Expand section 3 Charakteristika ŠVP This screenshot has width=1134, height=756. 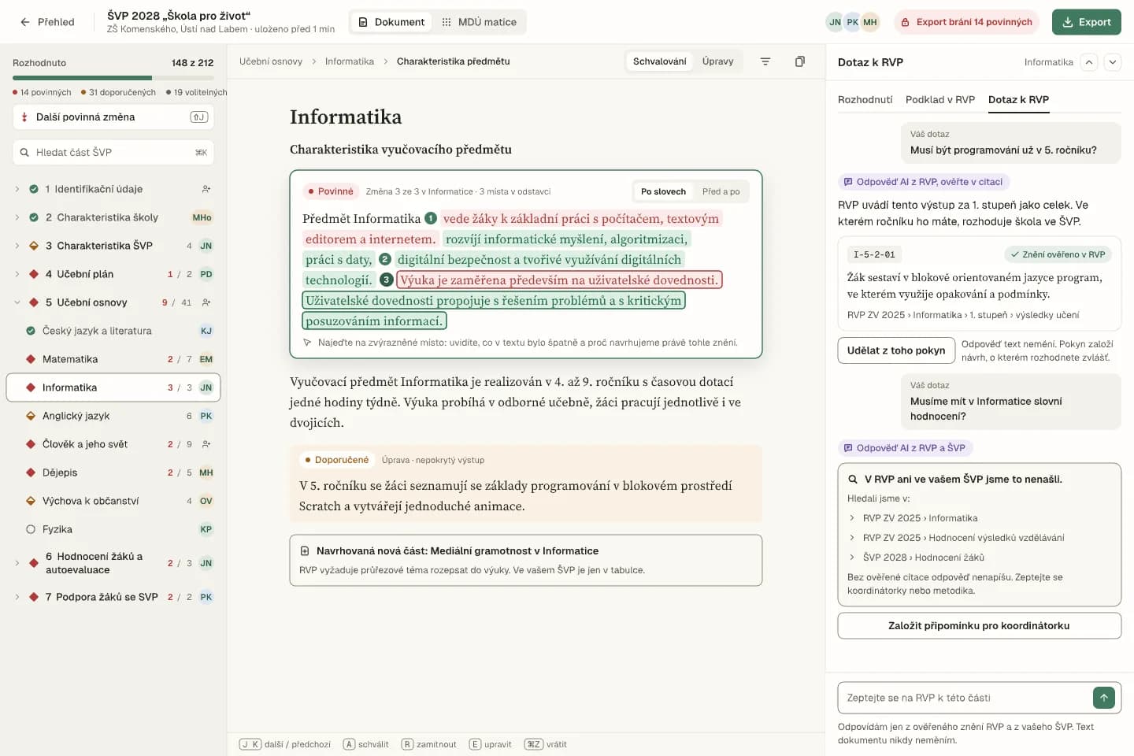click(17, 246)
